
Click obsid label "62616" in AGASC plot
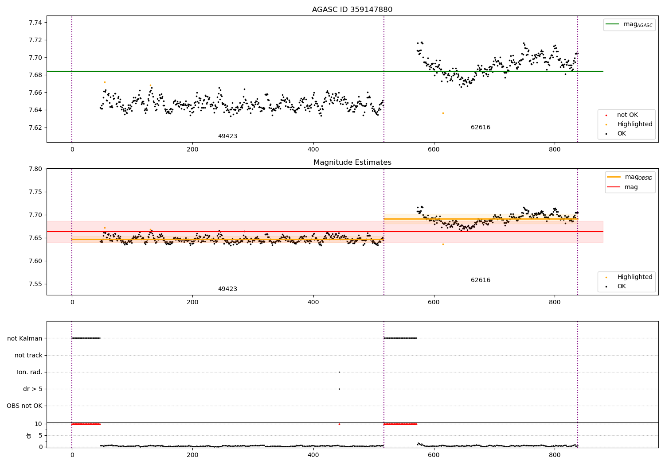pos(481,127)
